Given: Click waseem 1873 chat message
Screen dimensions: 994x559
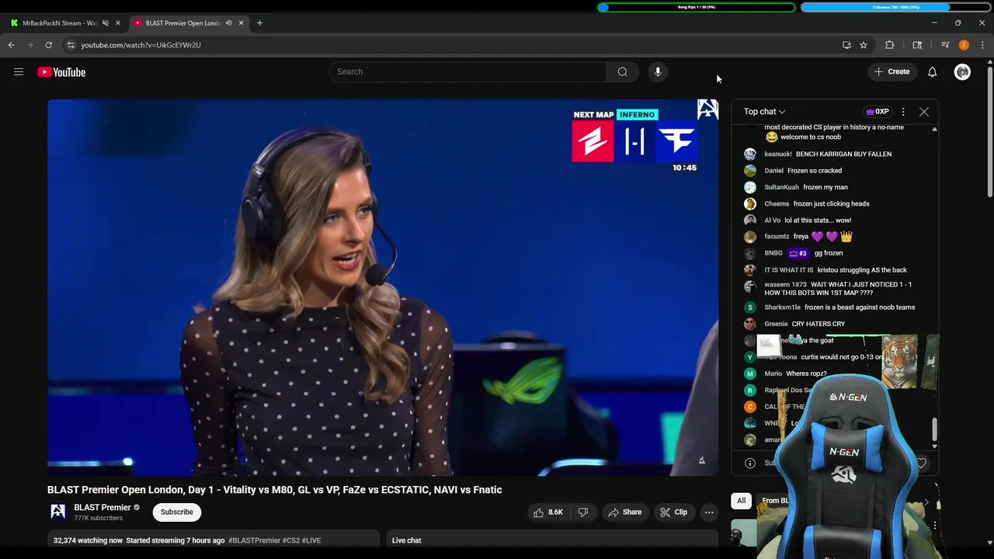Looking at the screenshot, I should pyautogui.click(x=838, y=288).
